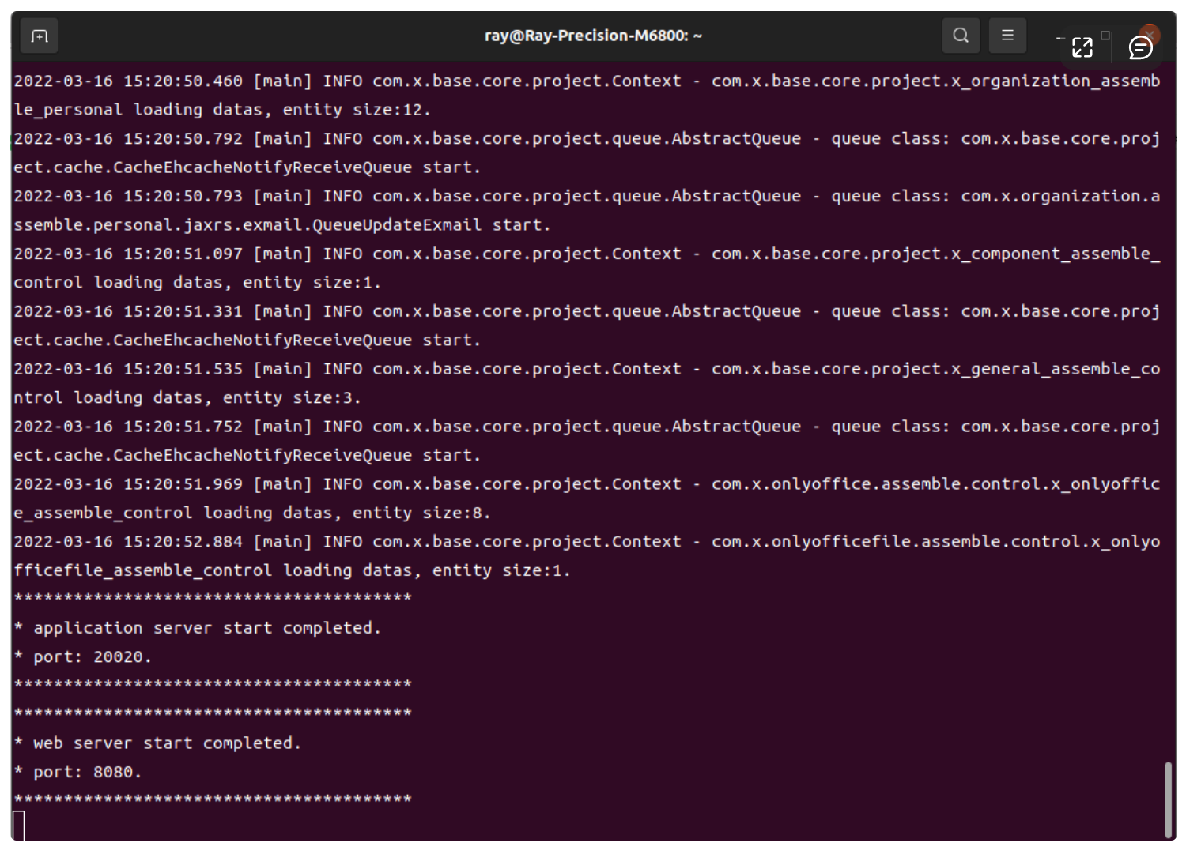
Task: Click the ray@Ray-Precision-M6800 title bar text
Action: [593, 36]
